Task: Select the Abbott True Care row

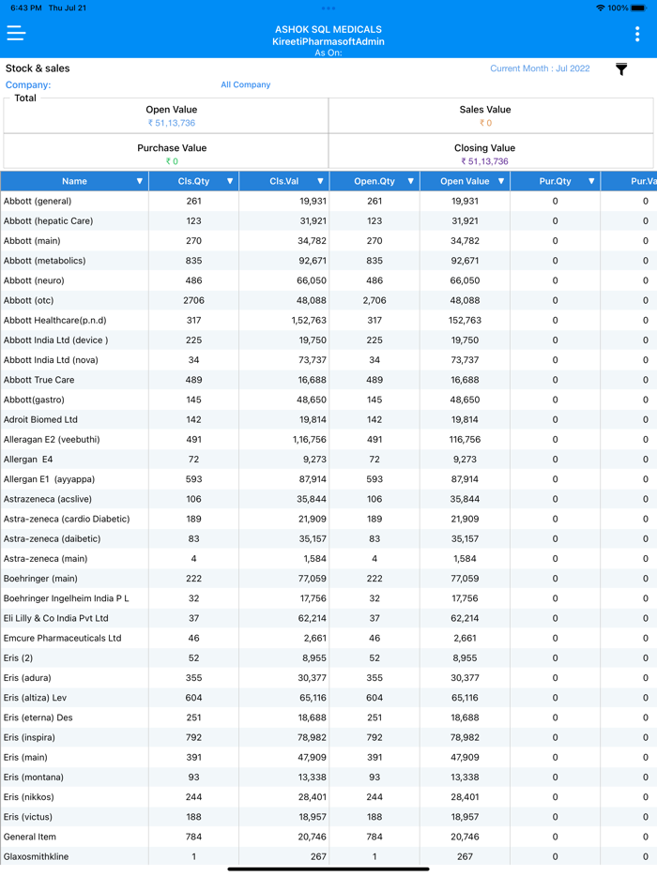Action: [328, 380]
